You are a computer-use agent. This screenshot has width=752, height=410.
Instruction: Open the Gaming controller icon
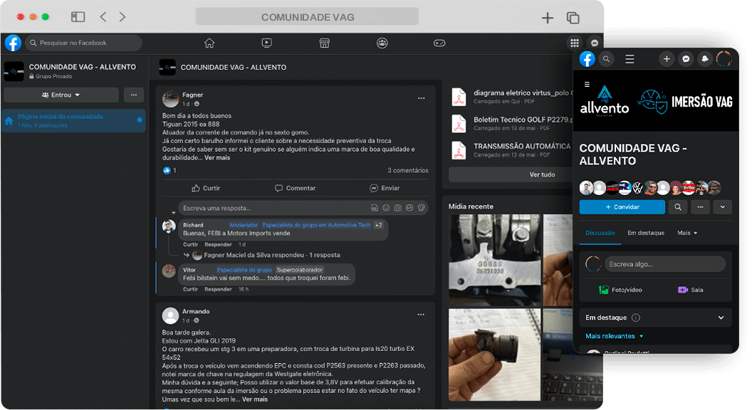[x=439, y=43]
